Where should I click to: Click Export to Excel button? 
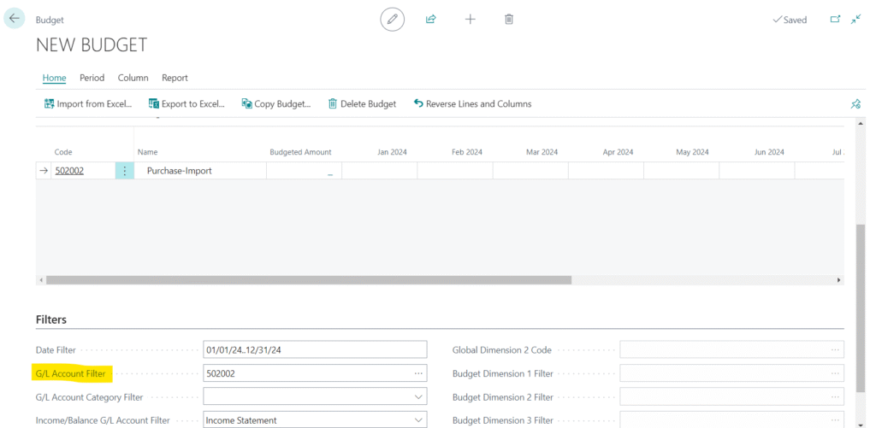(186, 104)
